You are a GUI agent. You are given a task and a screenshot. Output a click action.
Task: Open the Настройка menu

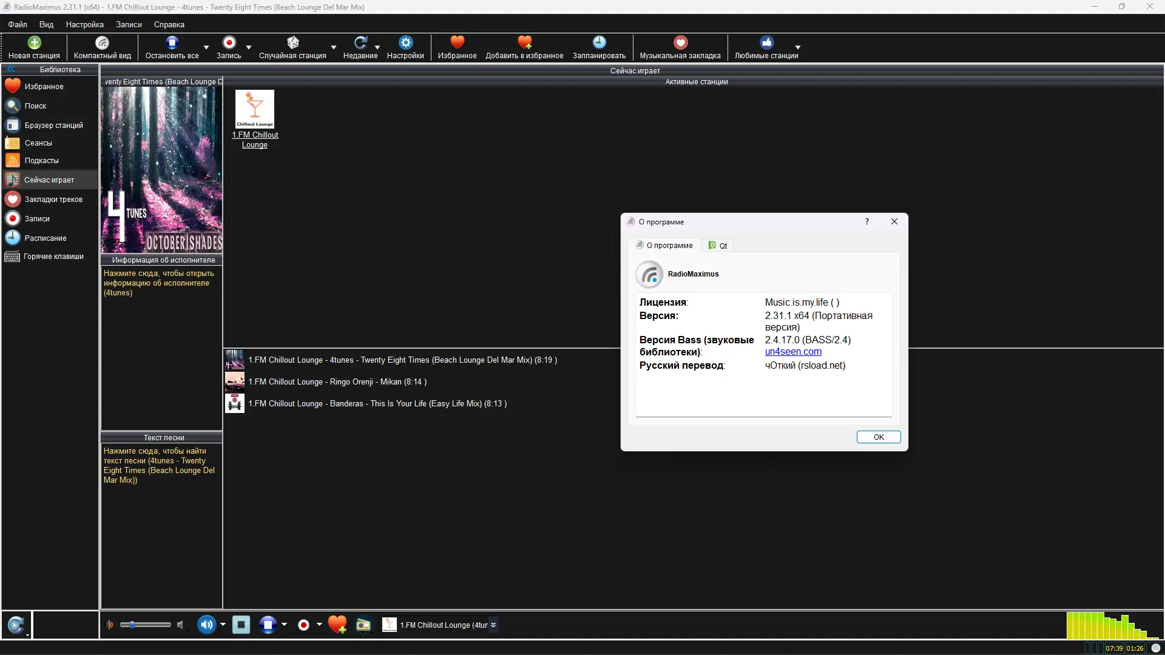tap(84, 25)
